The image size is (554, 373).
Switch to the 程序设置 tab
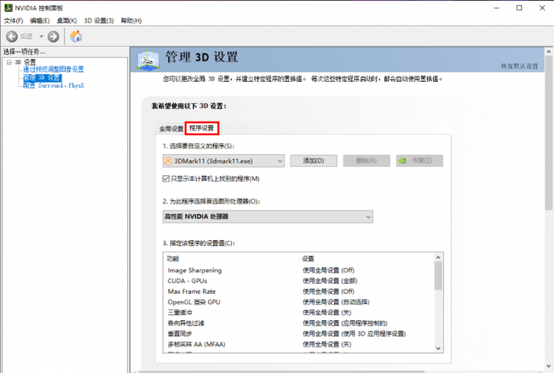(x=202, y=128)
